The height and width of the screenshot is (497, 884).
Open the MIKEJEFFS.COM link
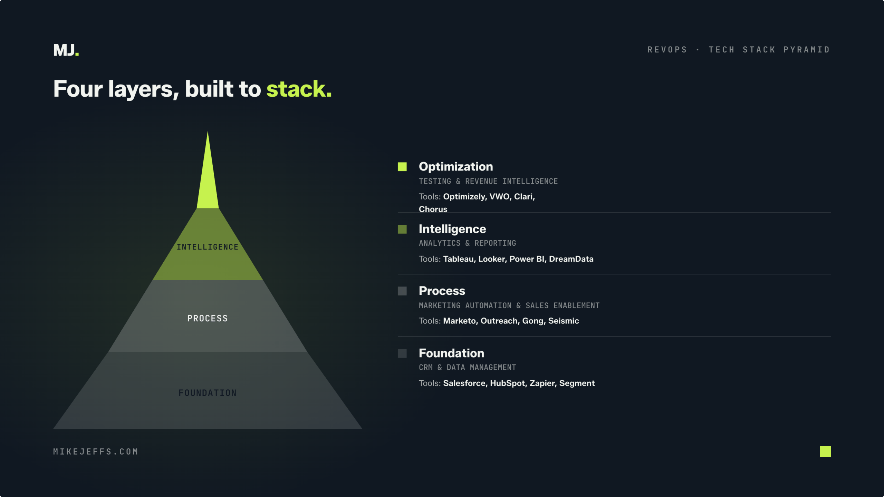[96, 451]
